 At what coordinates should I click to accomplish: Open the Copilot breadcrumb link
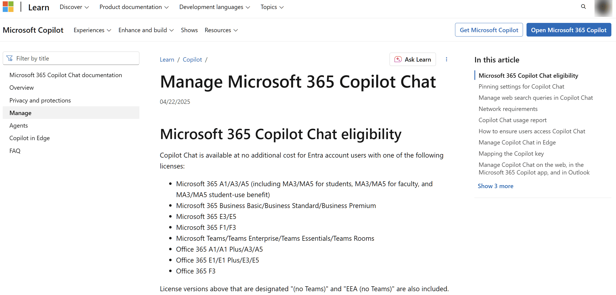(192, 59)
